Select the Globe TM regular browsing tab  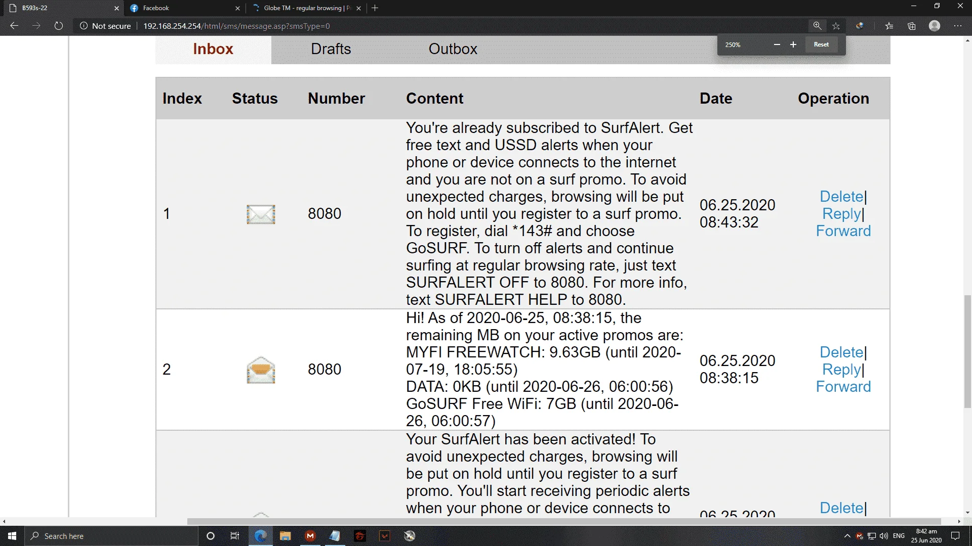306,8
